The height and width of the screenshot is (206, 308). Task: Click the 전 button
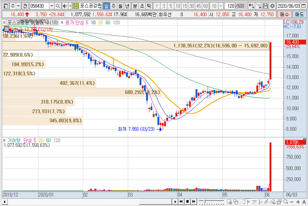pos(25,6)
